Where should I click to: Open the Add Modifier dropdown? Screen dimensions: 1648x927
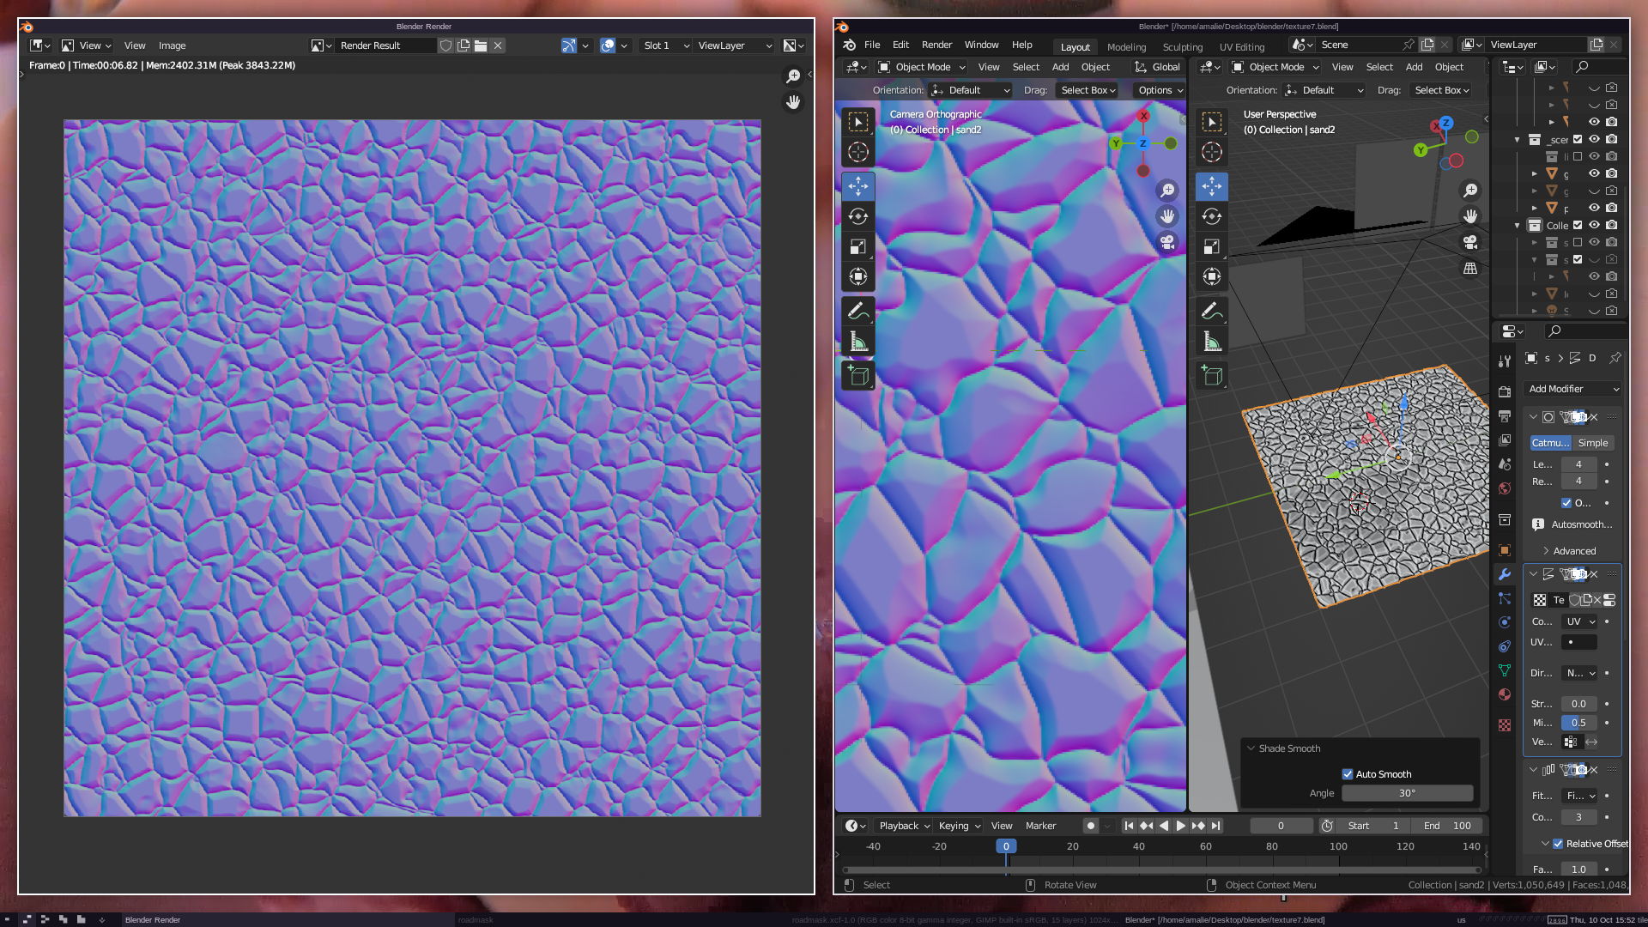pyautogui.click(x=1572, y=389)
